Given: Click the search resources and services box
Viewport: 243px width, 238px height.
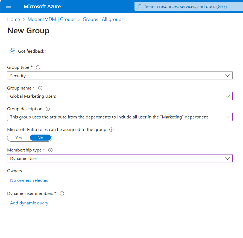Looking at the screenshot, I should click(x=189, y=6).
